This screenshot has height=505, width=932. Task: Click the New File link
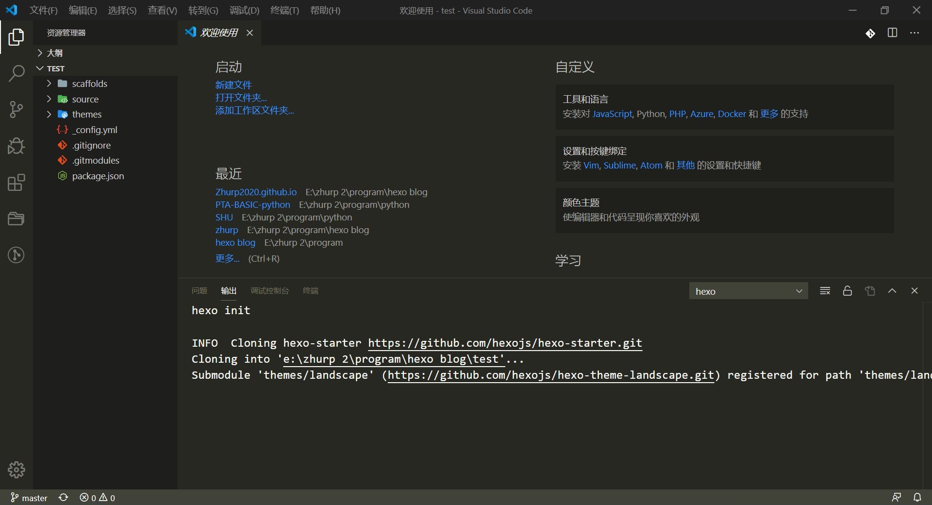[x=233, y=85]
